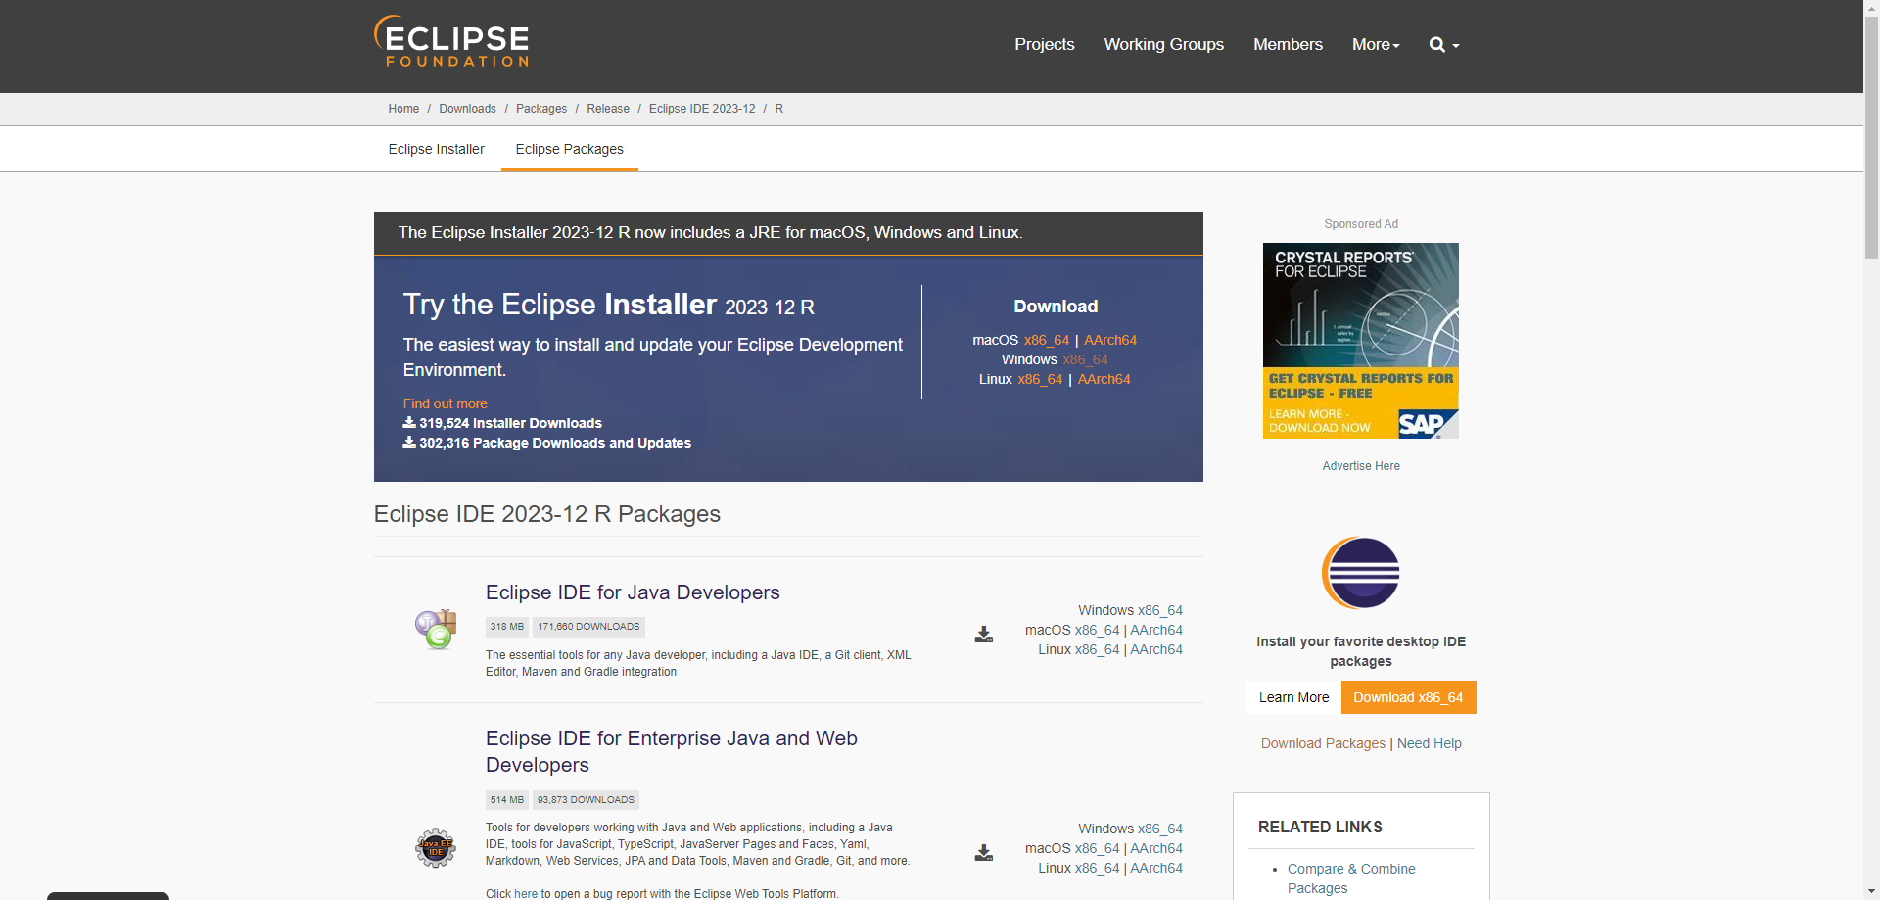This screenshot has height=900, width=1880.
Task: Open the Need Help link
Action: point(1430,743)
